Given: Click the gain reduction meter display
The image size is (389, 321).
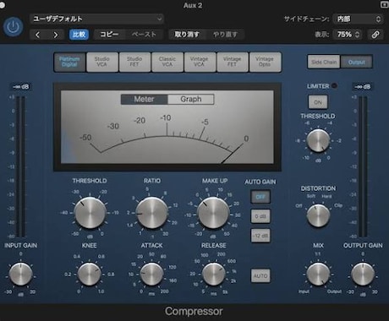Looking at the screenshot, I should point(167,127).
